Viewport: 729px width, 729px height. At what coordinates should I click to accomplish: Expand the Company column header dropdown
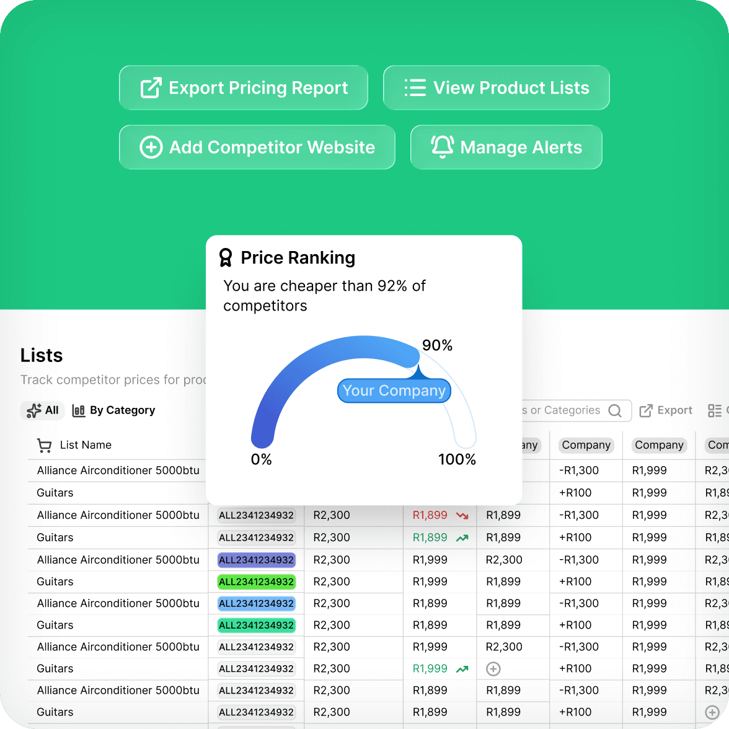586,445
